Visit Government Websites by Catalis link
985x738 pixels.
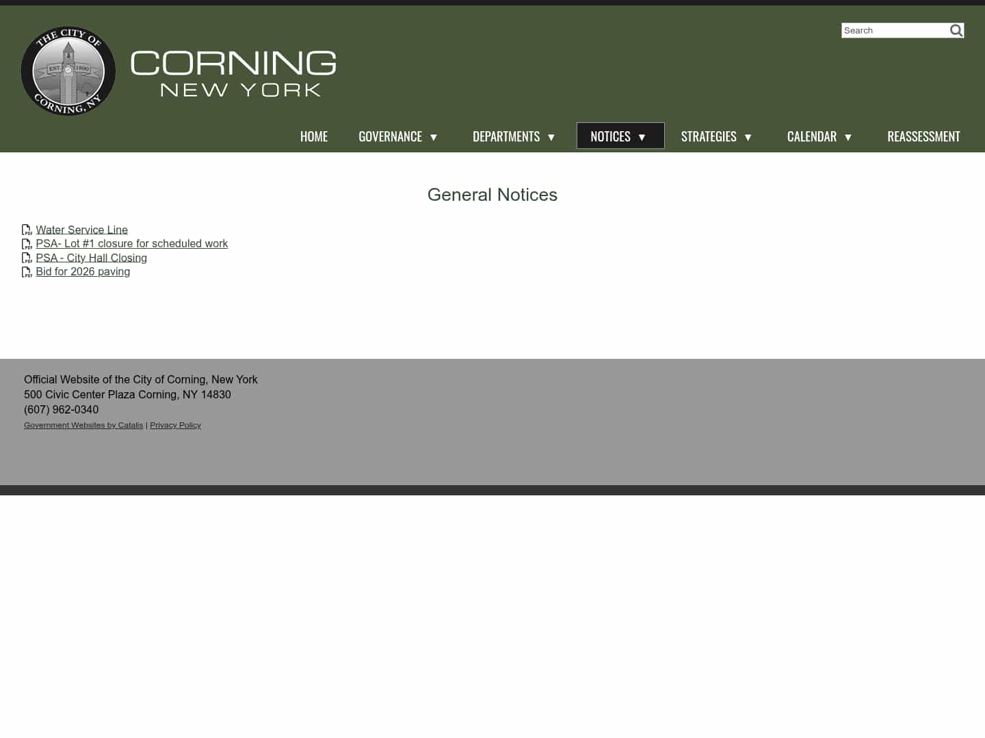(x=83, y=425)
